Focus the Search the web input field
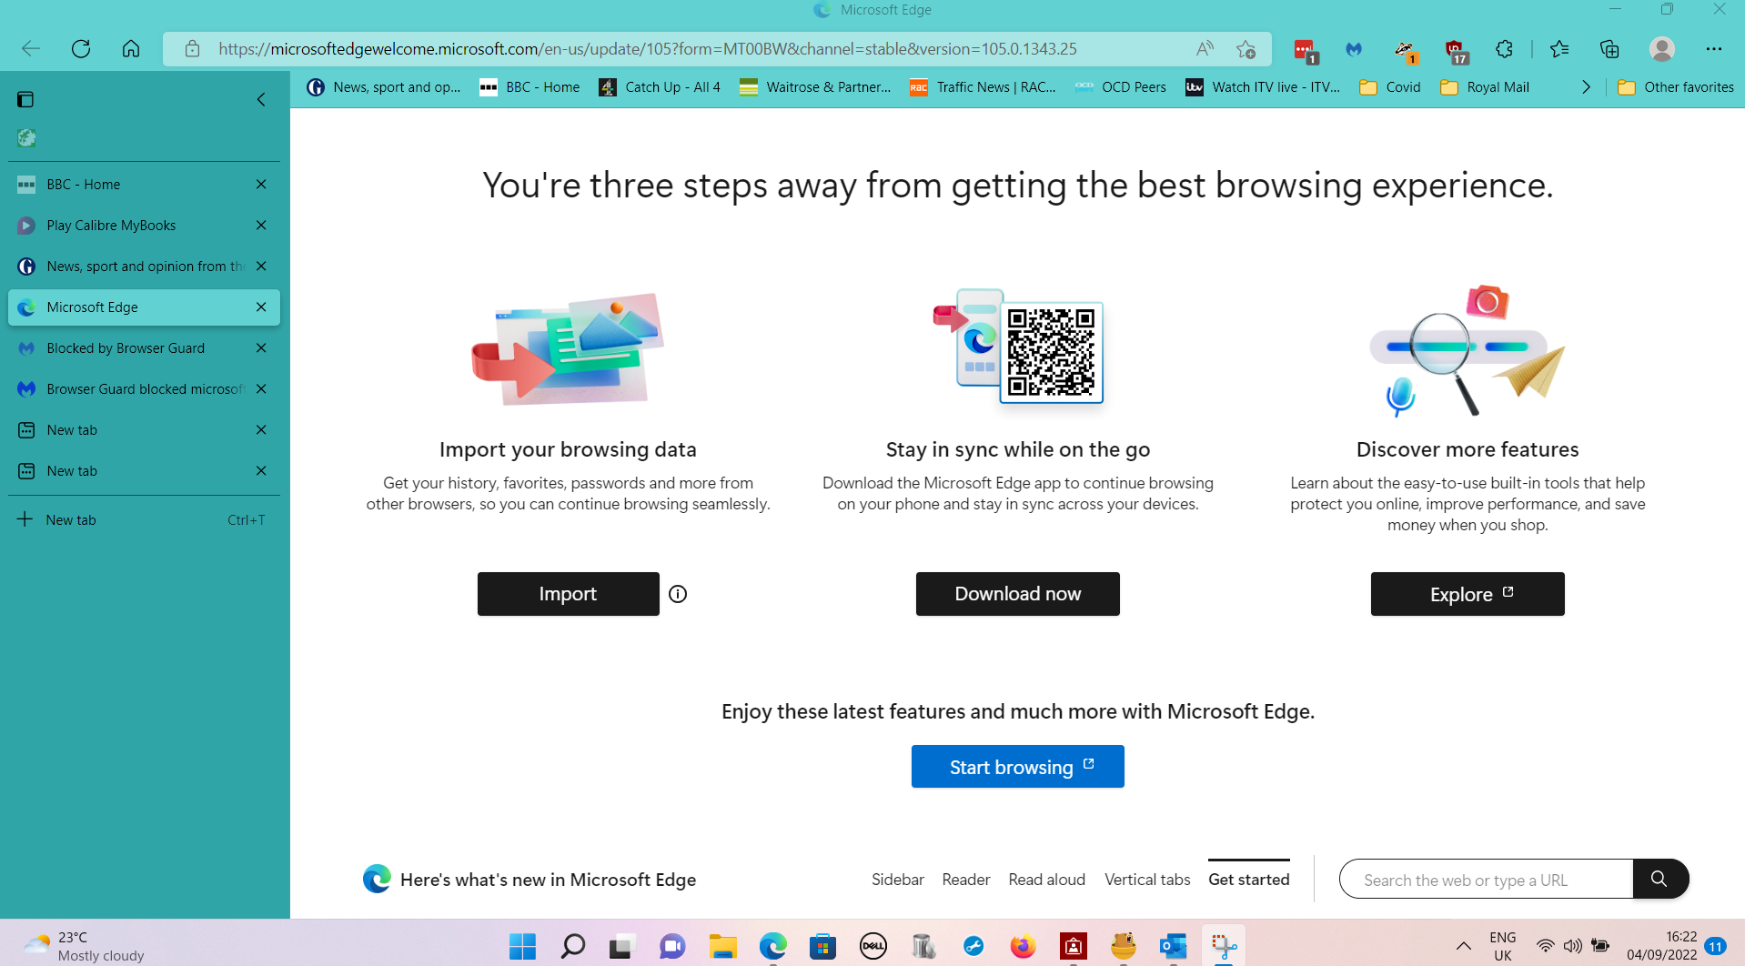The image size is (1745, 966). (1487, 880)
